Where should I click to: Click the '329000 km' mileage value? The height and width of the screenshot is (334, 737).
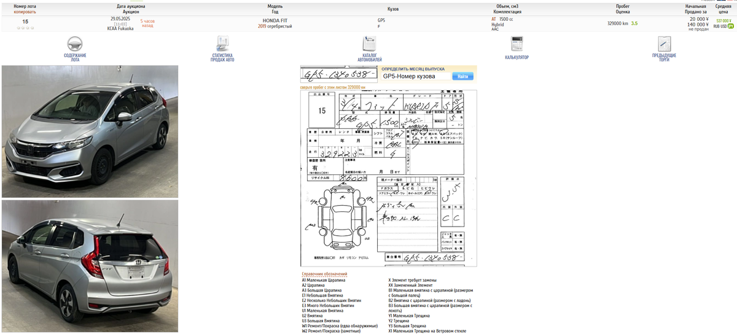pyautogui.click(x=617, y=24)
